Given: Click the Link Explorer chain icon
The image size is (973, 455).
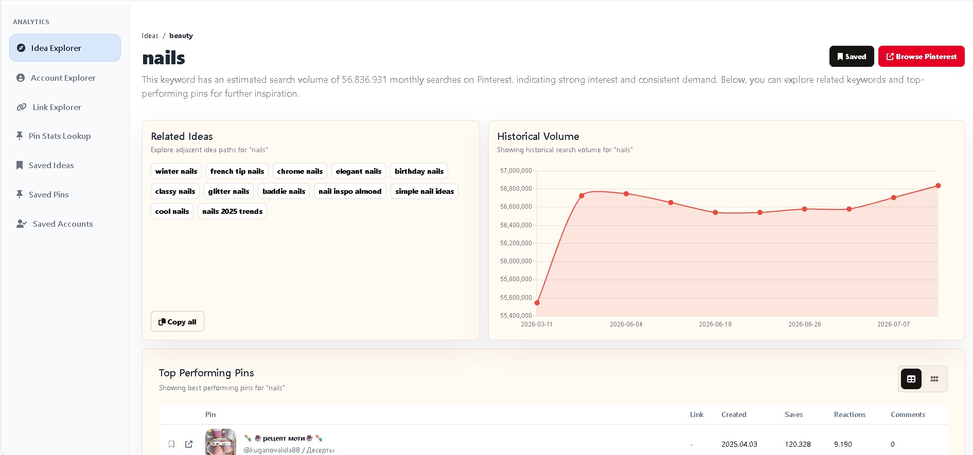Looking at the screenshot, I should tap(22, 107).
